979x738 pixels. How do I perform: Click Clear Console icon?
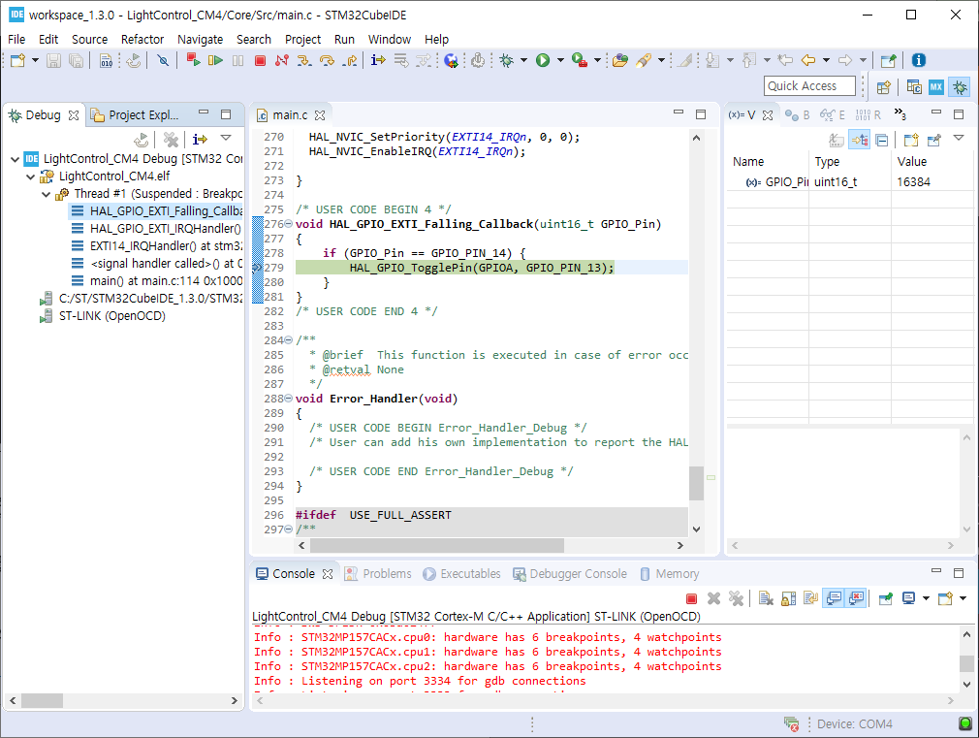[766, 598]
